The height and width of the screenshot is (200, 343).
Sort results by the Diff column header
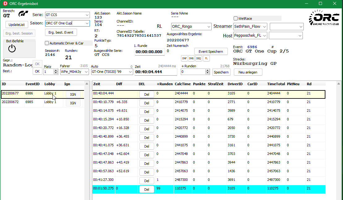click(119, 84)
